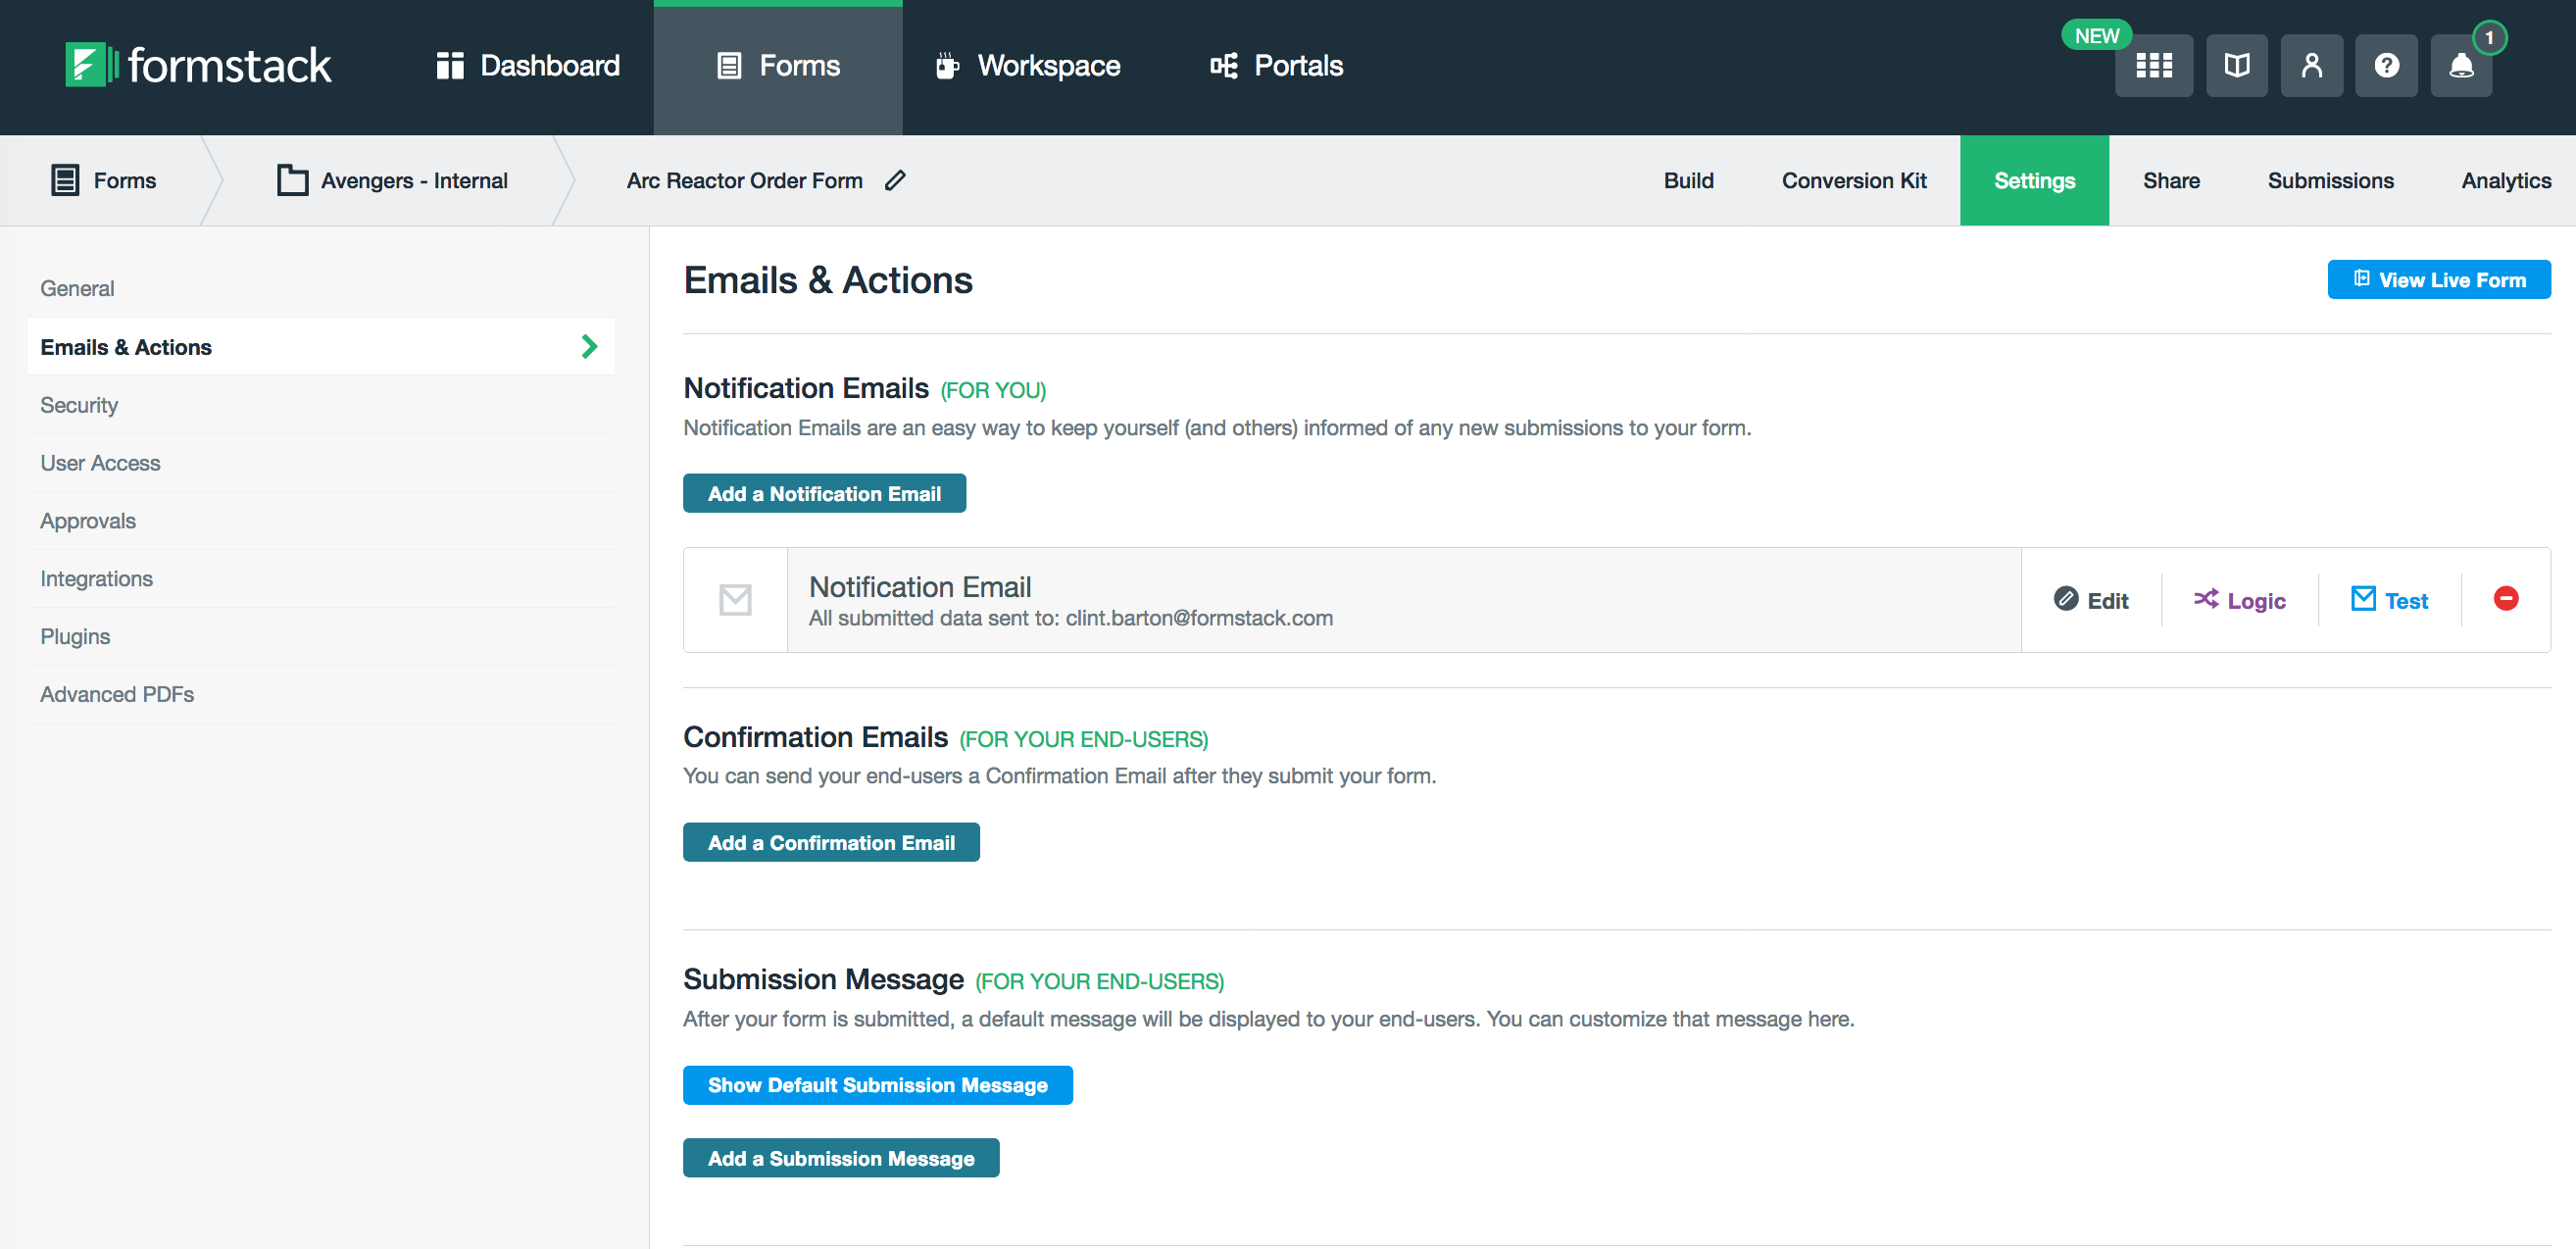Screen dimensions: 2576x1249
Task: Click the Formstack logo
Action: (197, 64)
